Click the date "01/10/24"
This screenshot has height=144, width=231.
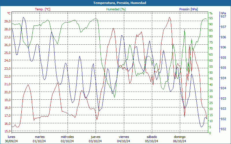tap(39, 141)
